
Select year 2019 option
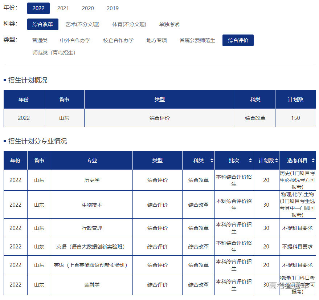coord(113,8)
